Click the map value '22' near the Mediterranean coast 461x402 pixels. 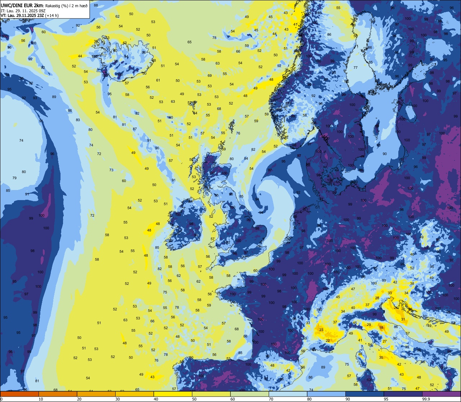point(328,340)
